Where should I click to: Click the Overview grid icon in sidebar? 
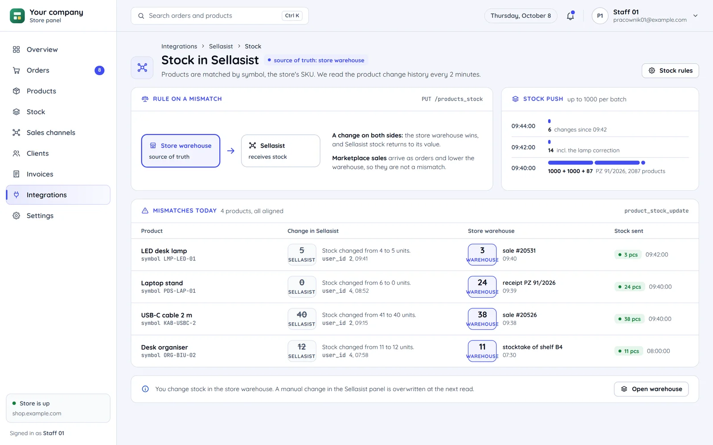[x=16, y=49]
